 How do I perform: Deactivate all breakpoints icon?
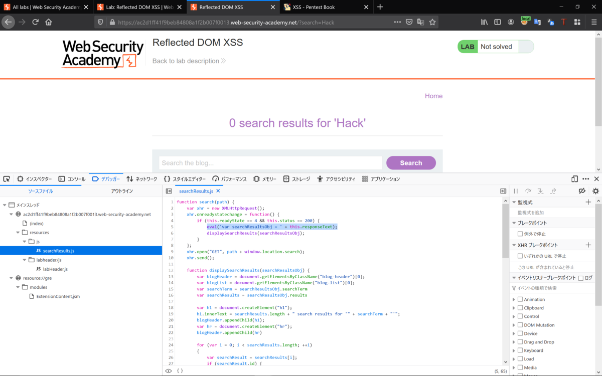coord(582,191)
